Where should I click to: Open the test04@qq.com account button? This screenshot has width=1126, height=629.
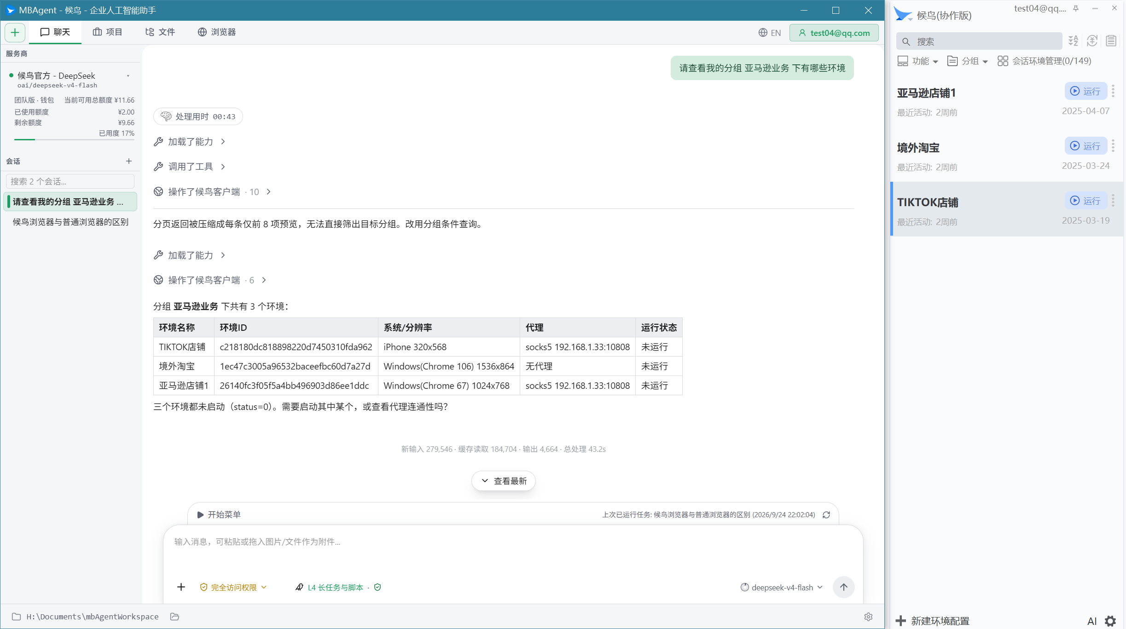tap(834, 33)
